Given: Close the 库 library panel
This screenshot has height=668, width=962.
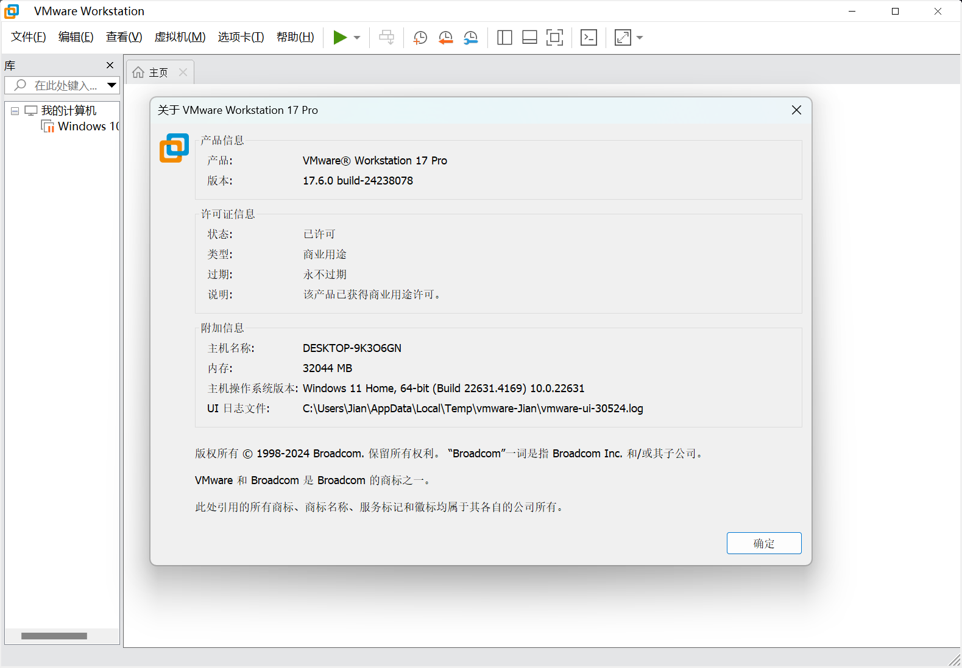Looking at the screenshot, I should coord(110,65).
